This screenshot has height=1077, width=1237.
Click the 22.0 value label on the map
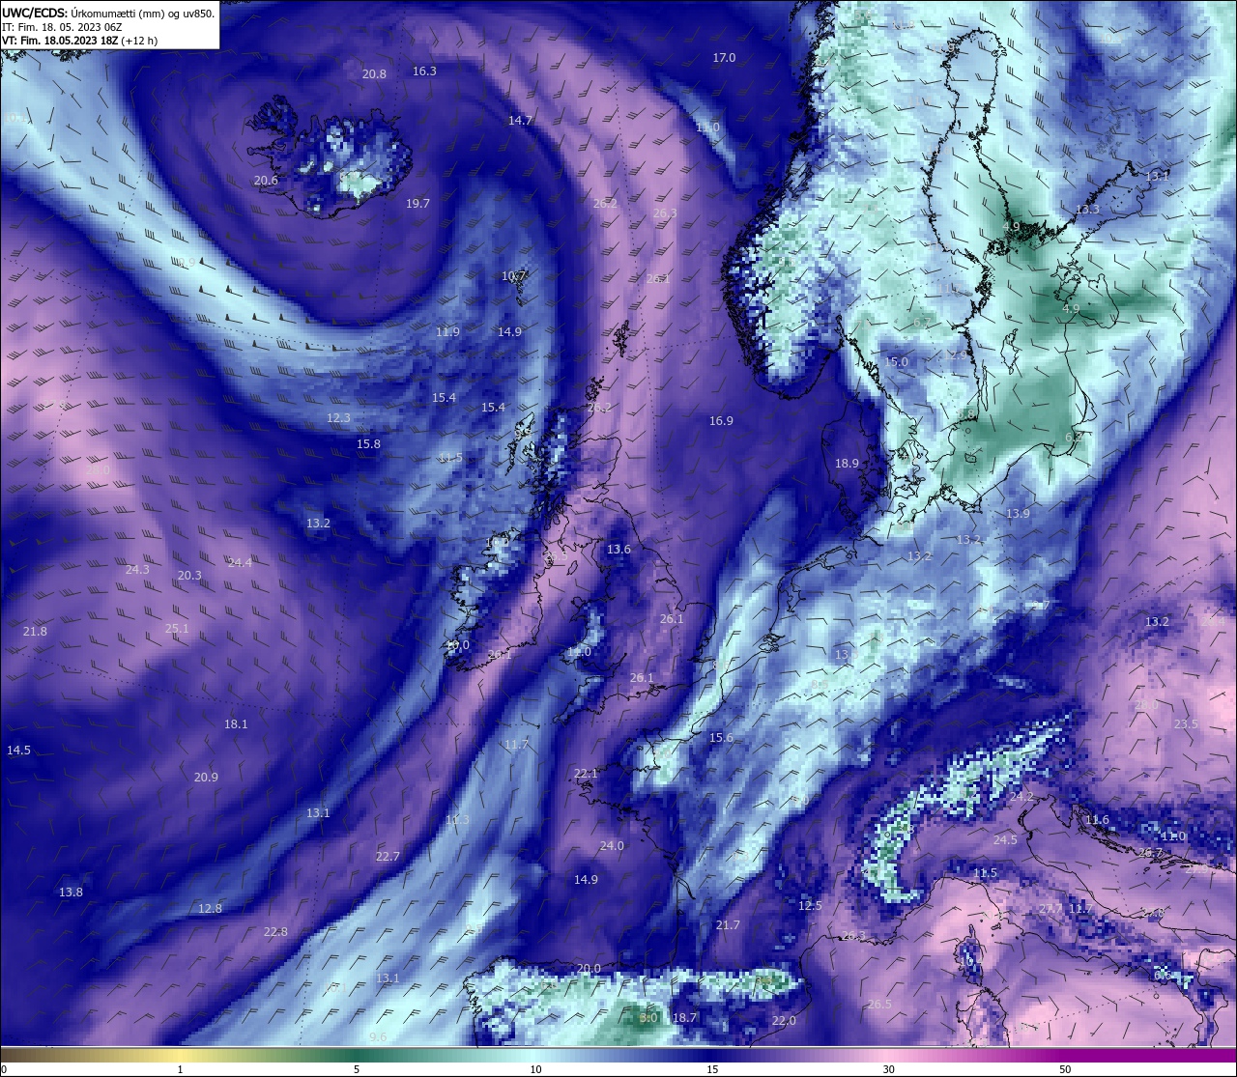tap(784, 1021)
